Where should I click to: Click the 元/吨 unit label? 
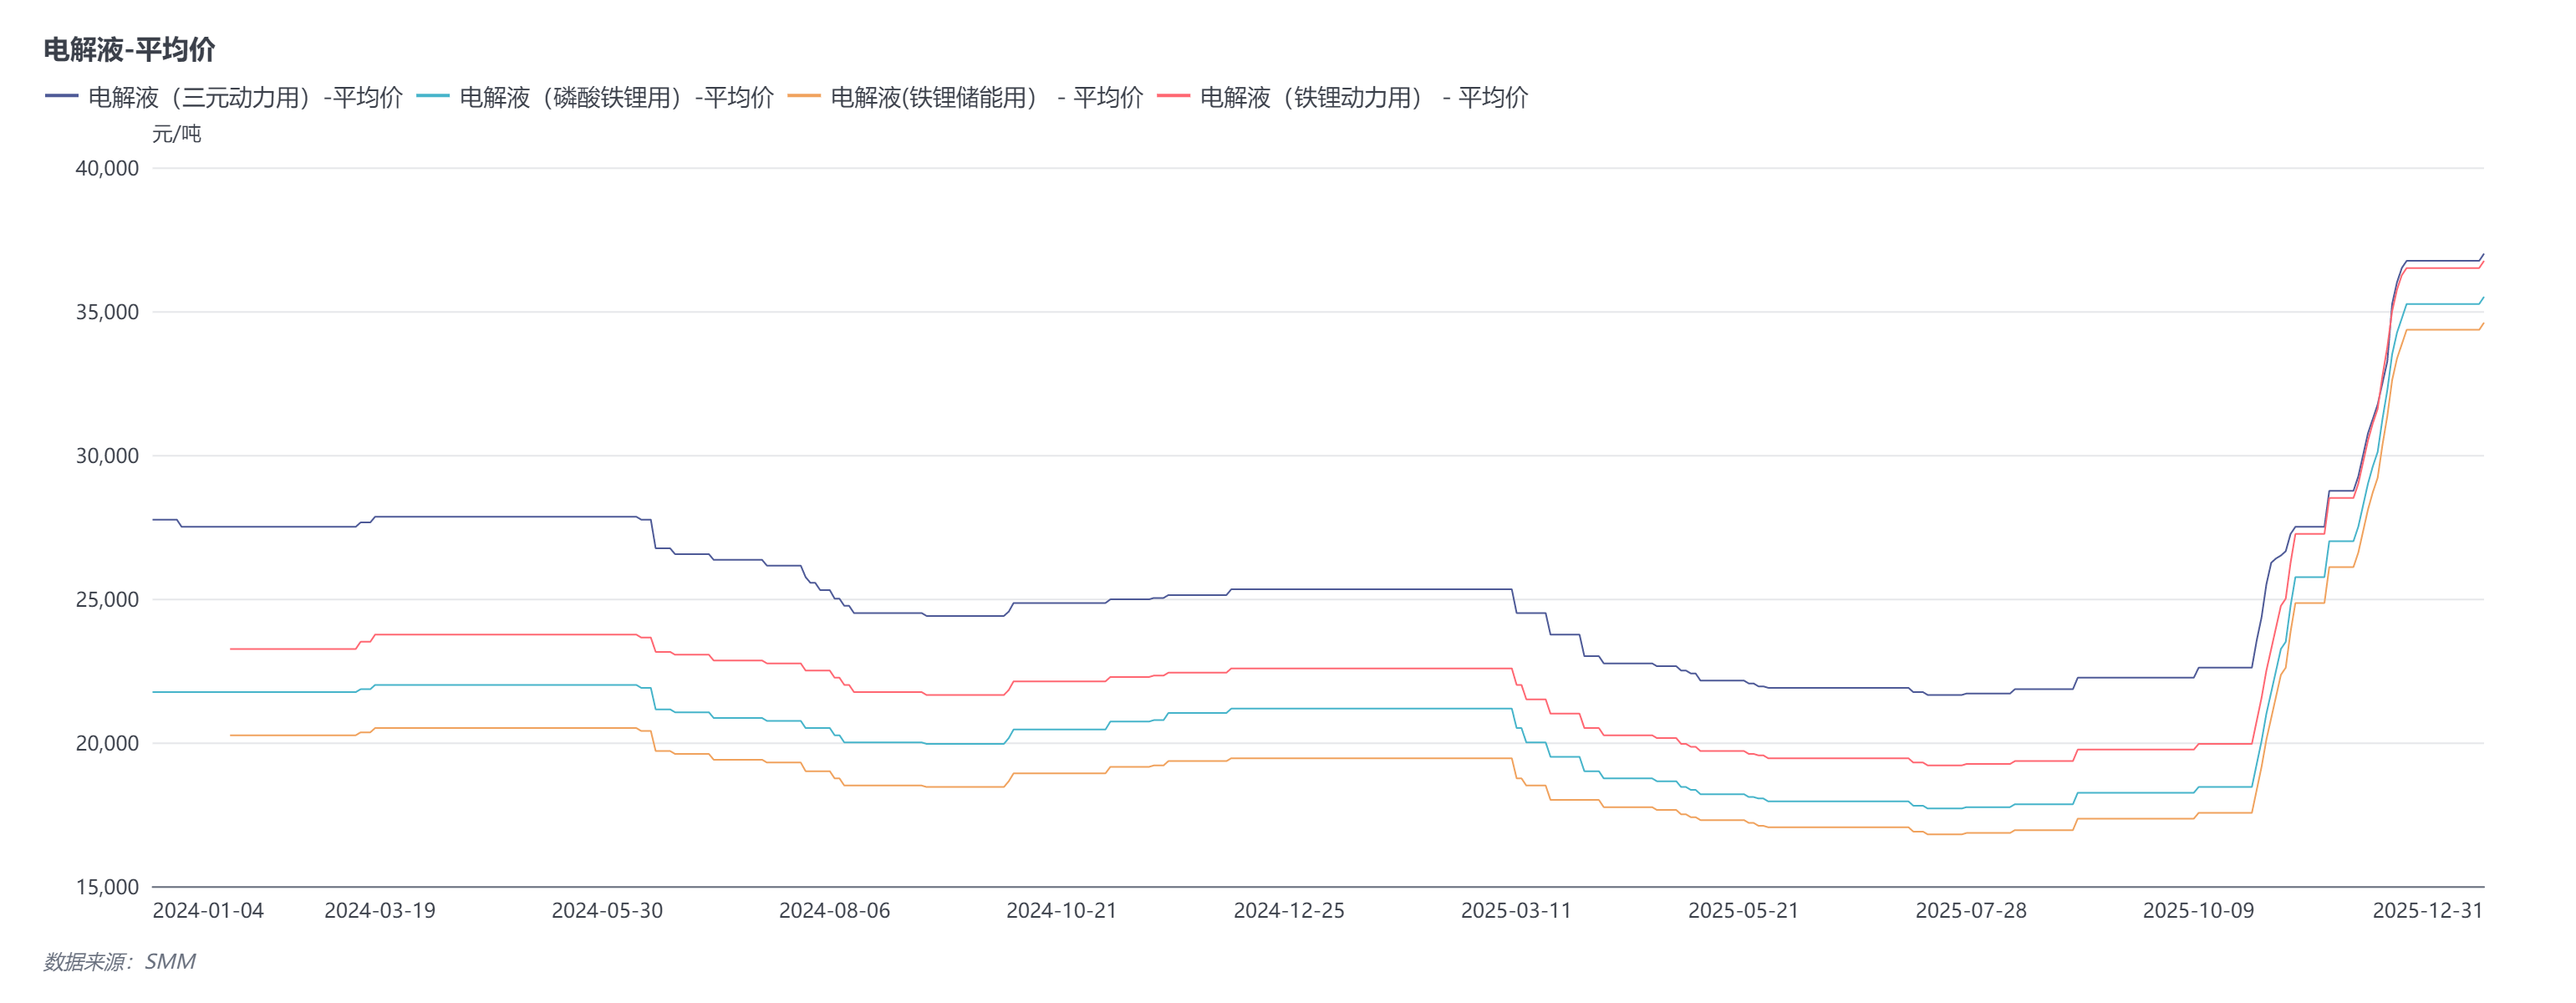point(176,134)
